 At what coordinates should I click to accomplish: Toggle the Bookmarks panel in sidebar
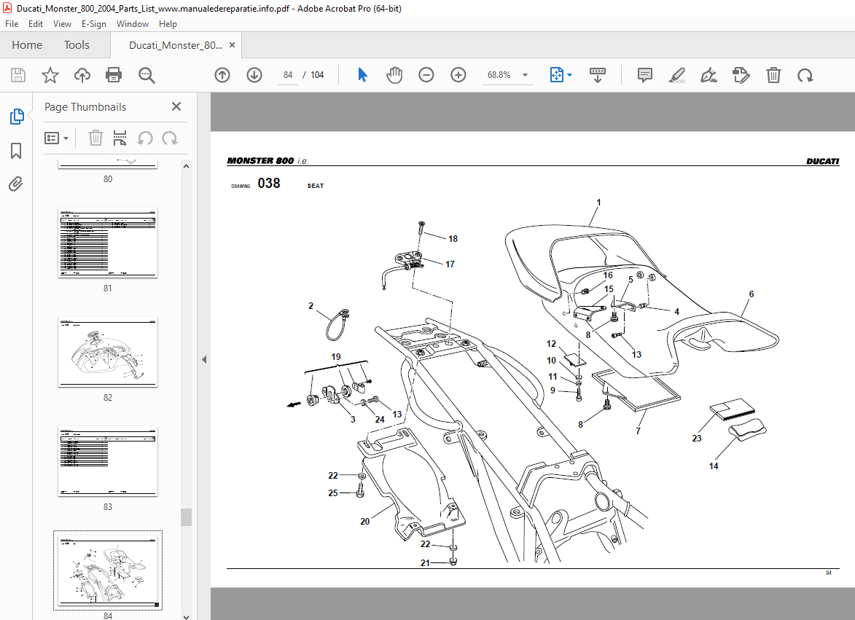tap(16, 151)
